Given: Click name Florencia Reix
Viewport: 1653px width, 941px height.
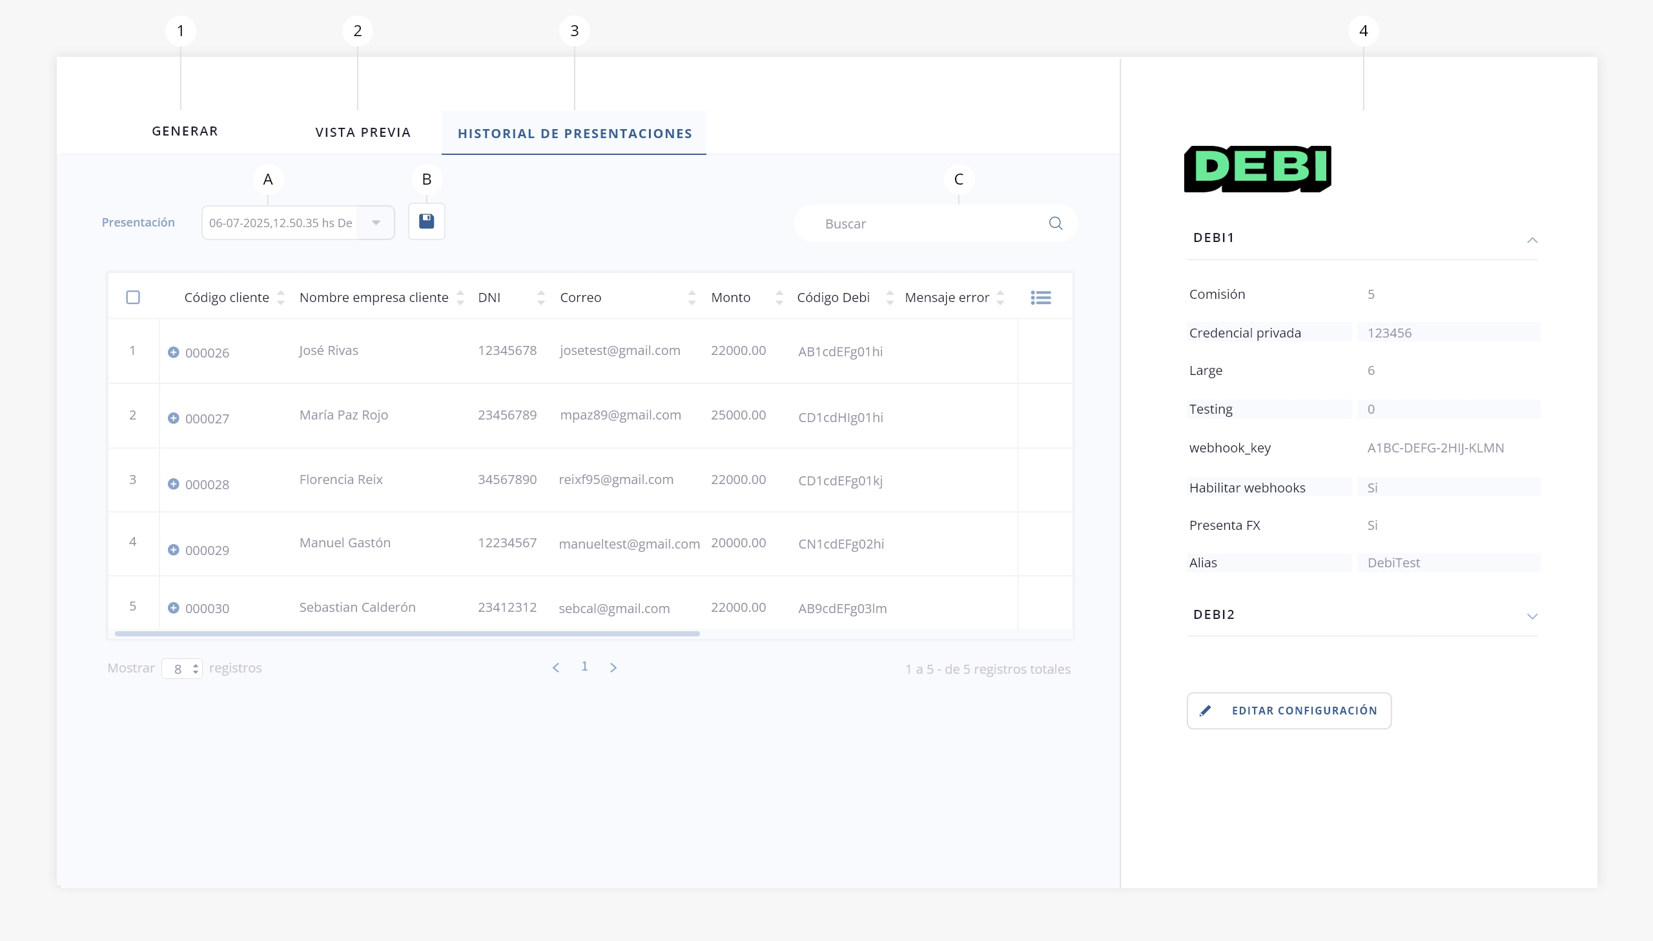Looking at the screenshot, I should pos(341,480).
